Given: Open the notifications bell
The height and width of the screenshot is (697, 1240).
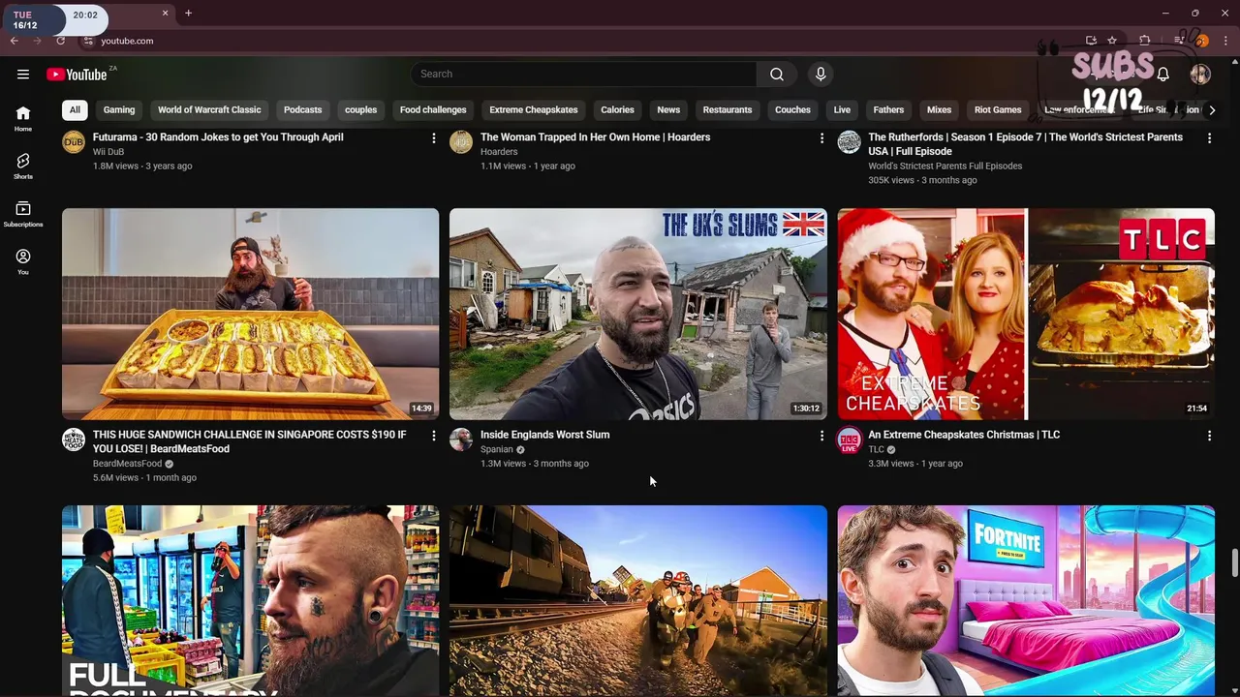Looking at the screenshot, I should tap(1163, 75).
